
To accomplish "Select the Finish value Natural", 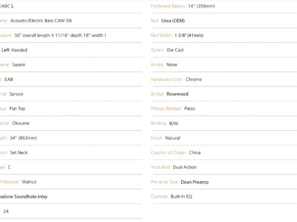I will pos(172,138).
